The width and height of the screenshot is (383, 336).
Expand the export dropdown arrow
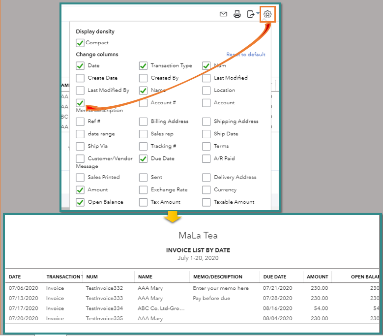258,13
